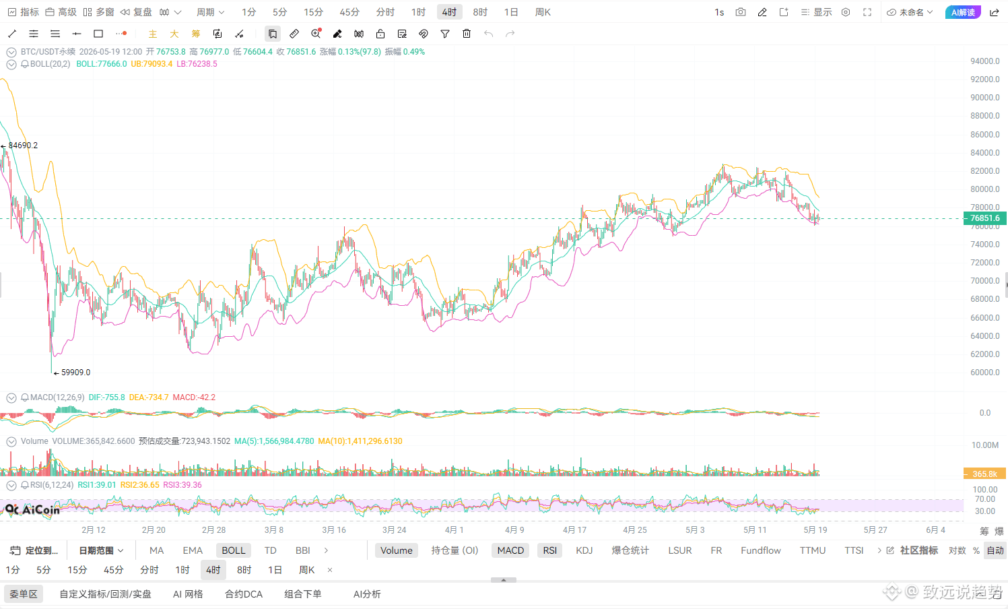Select the trend line drawing tool

click(12, 34)
